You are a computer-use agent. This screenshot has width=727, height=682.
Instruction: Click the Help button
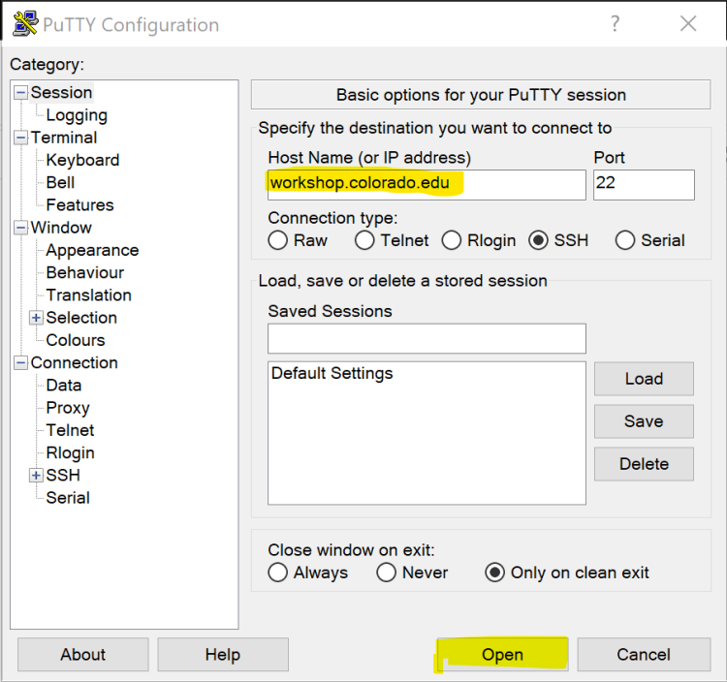(x=223, y=654)
